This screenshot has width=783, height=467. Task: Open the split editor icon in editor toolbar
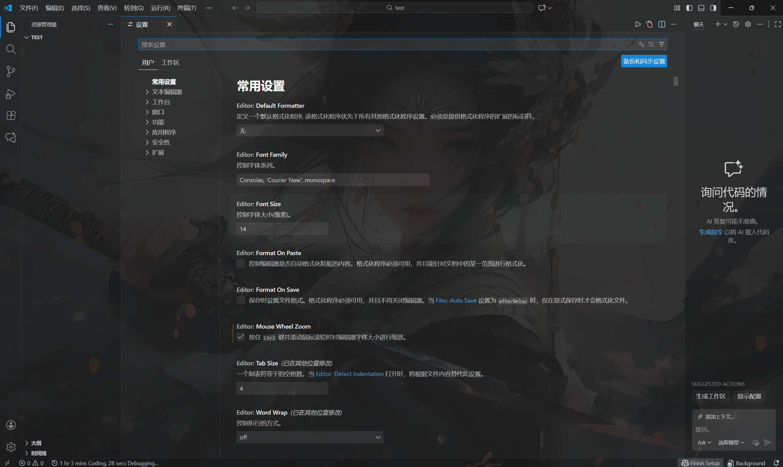661,24
